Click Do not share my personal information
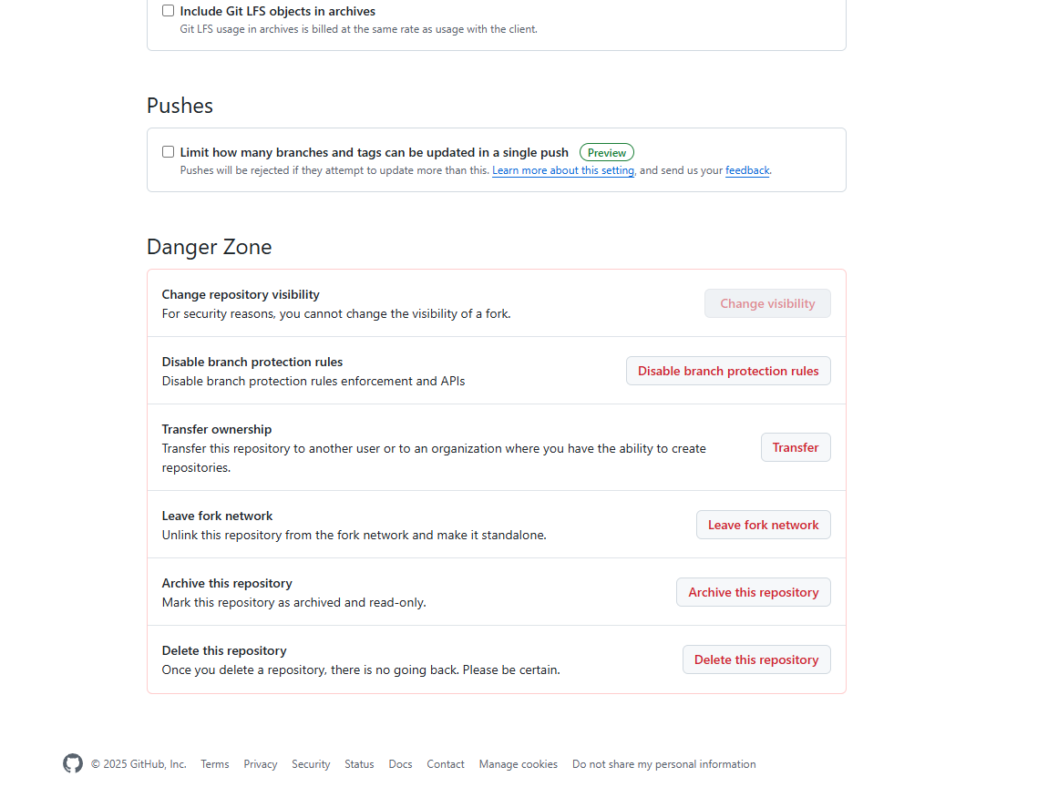The width and height of the screenshot is (1048, 787). (x=663, y=764)
